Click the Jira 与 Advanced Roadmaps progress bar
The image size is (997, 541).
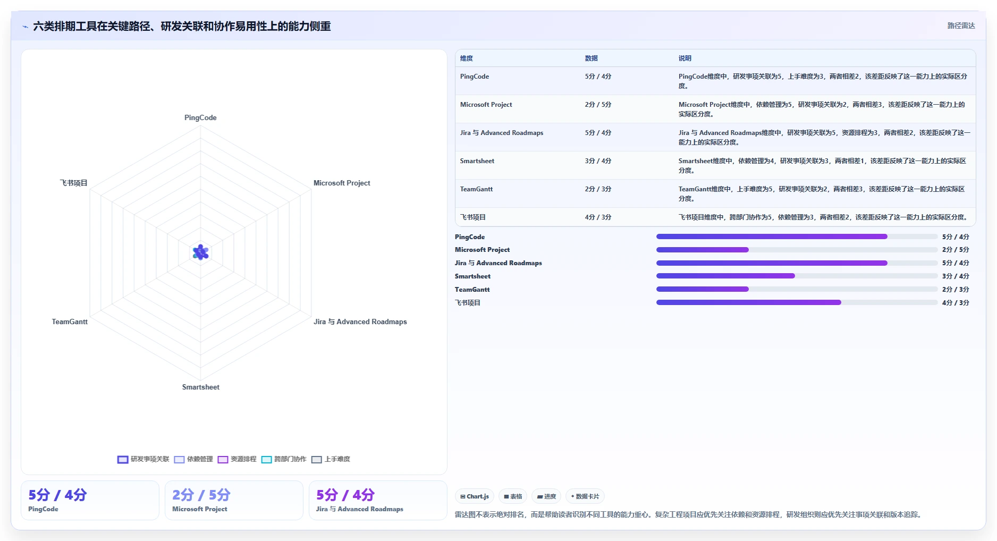pos(797,263)
